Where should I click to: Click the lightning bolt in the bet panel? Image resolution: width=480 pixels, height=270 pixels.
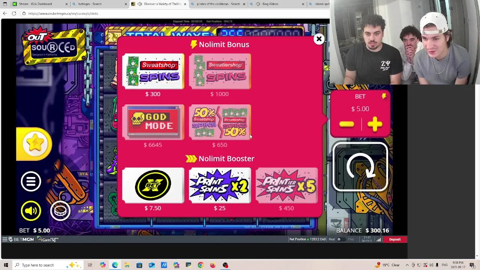[384, 96]
